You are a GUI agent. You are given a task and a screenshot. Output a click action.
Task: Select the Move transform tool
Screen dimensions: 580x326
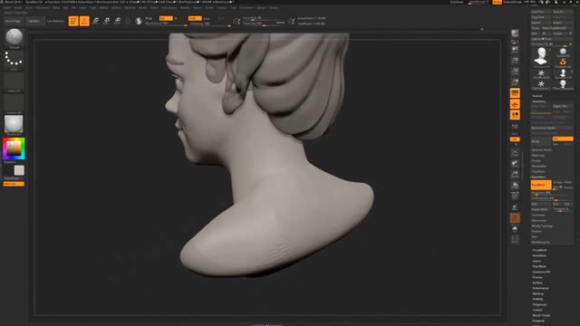[x=95, y=21]
